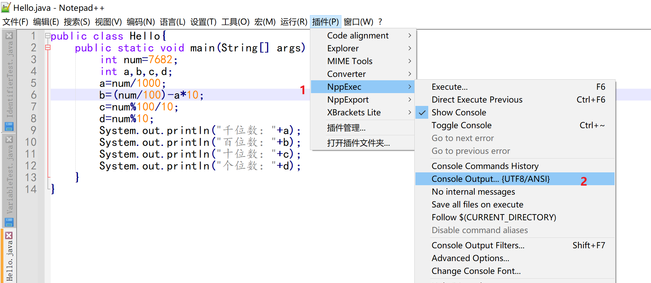The image size is (651, 283).
Task: Click line number 14 in the margin
Action: pos(31,189)
